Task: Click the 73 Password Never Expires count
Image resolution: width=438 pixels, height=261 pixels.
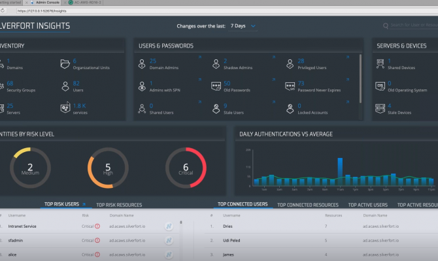Action: coord(301,84)
